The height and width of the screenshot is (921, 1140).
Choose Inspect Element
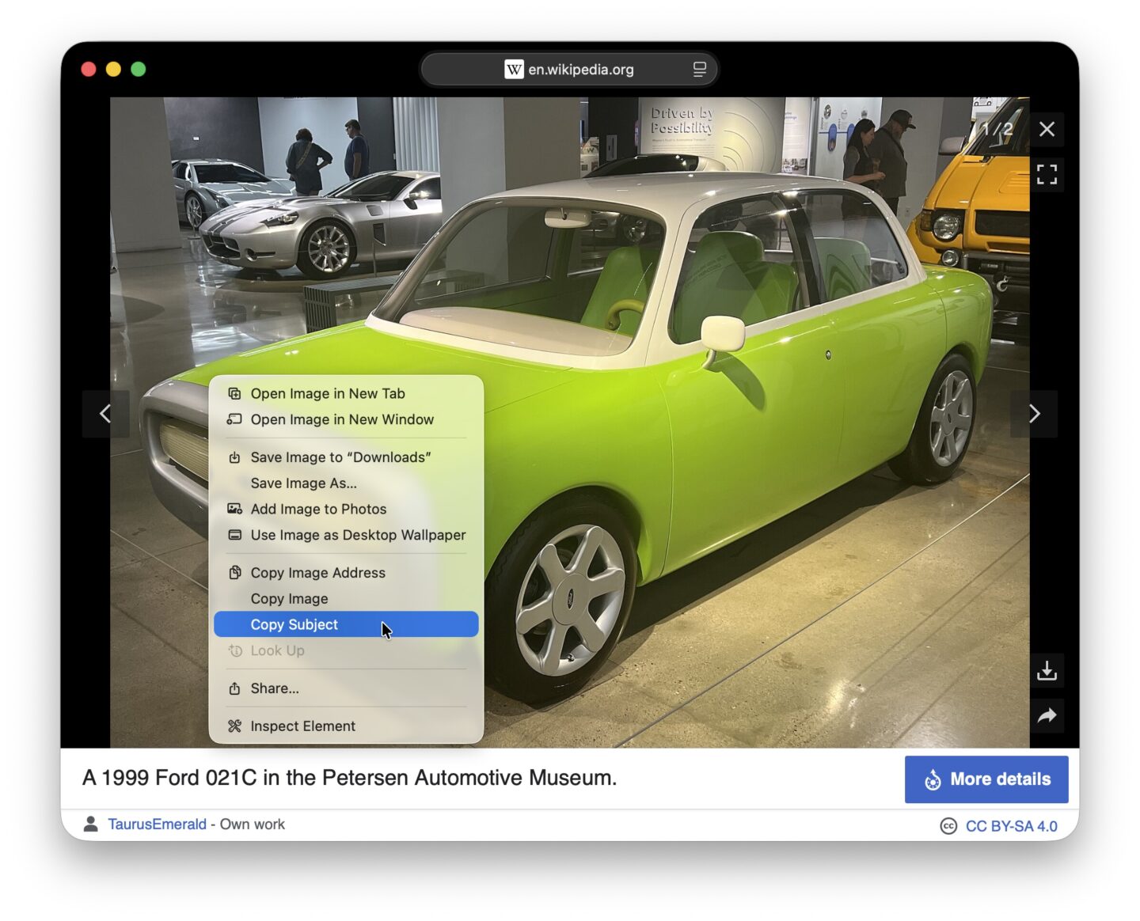click(x=346, y=726)
